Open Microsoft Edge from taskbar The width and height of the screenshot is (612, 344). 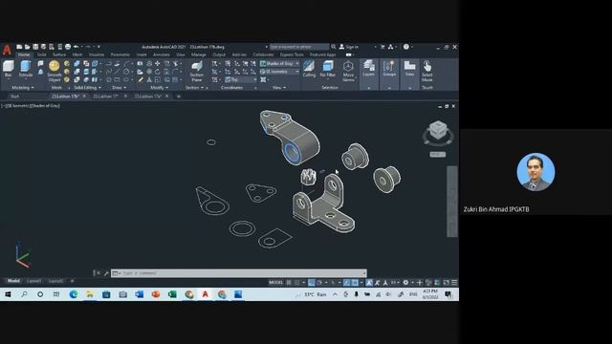click(x=74, y=294)
